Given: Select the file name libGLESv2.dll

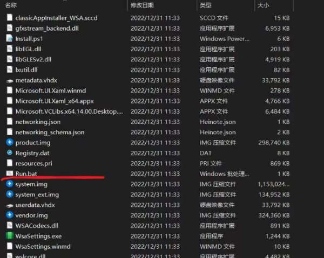Looking at the screenshot, I should pos(33,59).
